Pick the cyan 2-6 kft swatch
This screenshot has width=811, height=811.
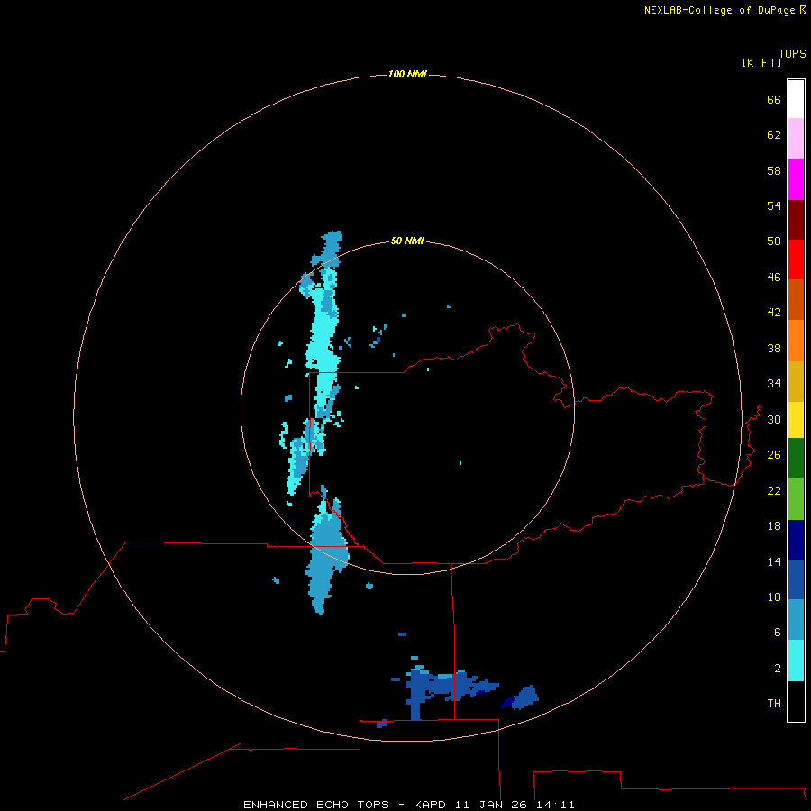coord(796,661)
